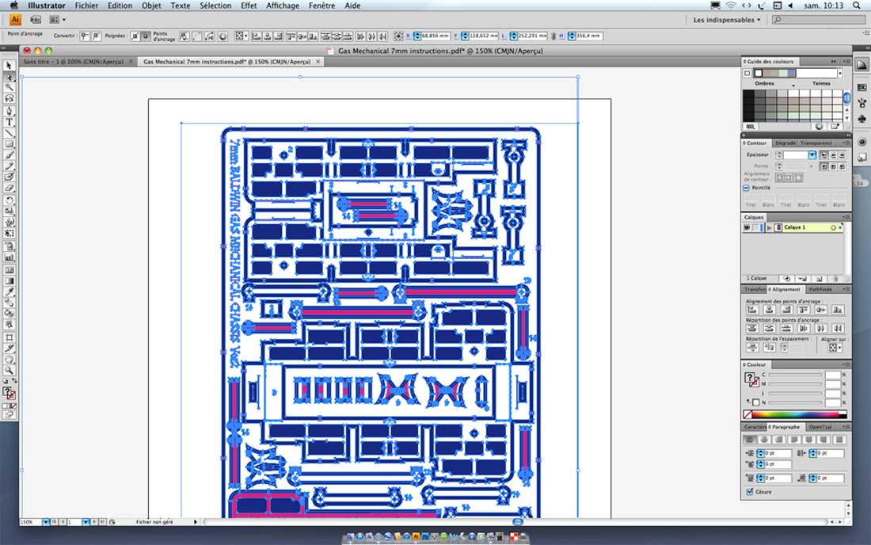Viewport: 871px width, 545px height.
Task: Select the Eyedropper tool
Action: coord(9,292)
